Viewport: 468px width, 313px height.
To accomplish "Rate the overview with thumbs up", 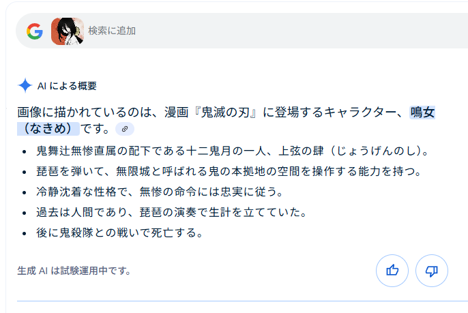I will (x=392, y=271).
